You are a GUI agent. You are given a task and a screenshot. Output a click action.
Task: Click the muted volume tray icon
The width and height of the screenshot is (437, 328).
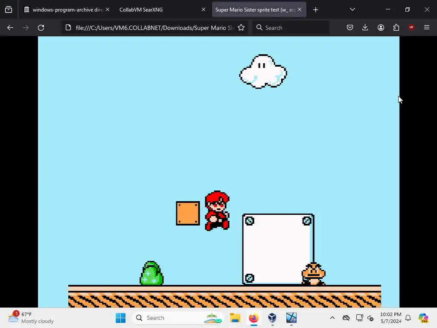371,318
